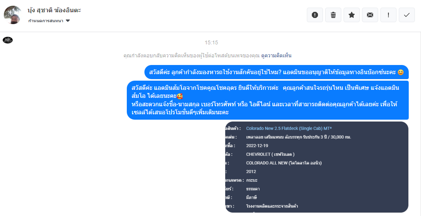The width and height of the screenshot is (421, 216).
Task: Click the smiley emoji in first message
Action: [401, 72]
